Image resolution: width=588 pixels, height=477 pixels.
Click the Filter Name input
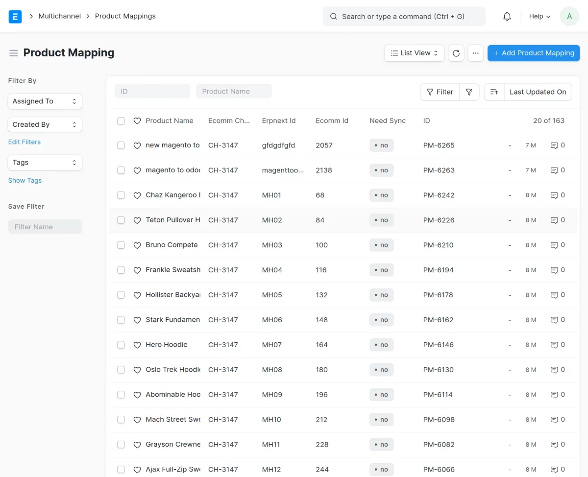pos(45,227)
